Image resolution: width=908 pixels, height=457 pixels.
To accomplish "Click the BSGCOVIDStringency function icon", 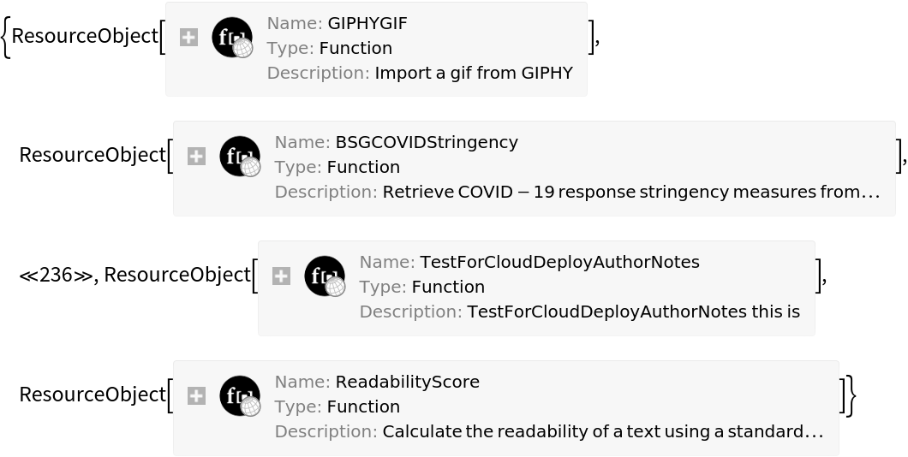I will (x=240, y=157).
